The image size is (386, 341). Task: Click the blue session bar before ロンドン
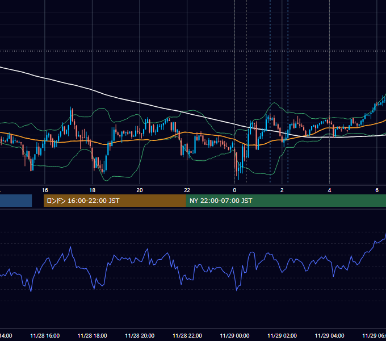tap(16, 201)
